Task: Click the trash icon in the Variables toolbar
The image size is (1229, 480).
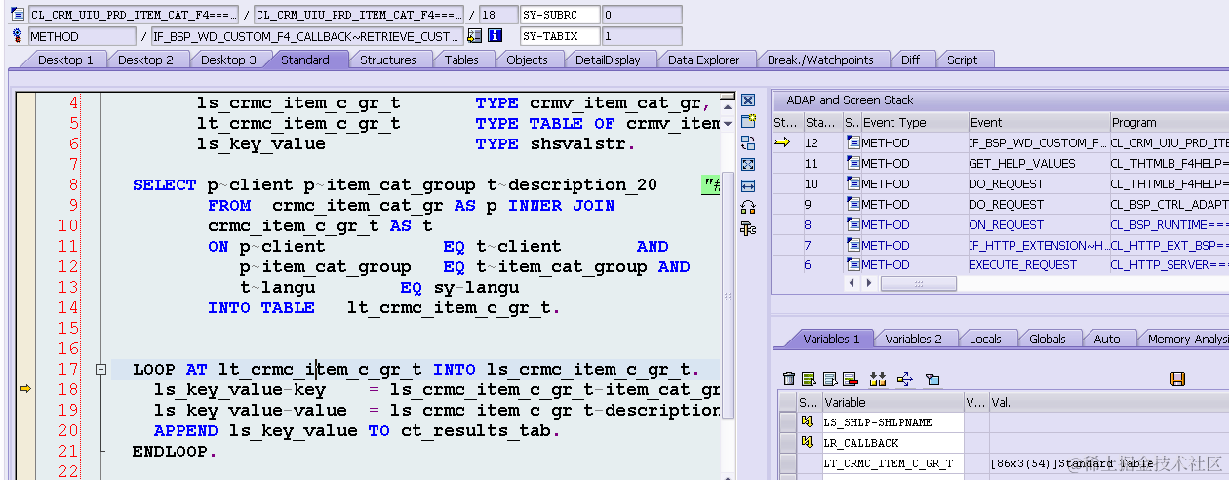Action: (x=789, y=379)
